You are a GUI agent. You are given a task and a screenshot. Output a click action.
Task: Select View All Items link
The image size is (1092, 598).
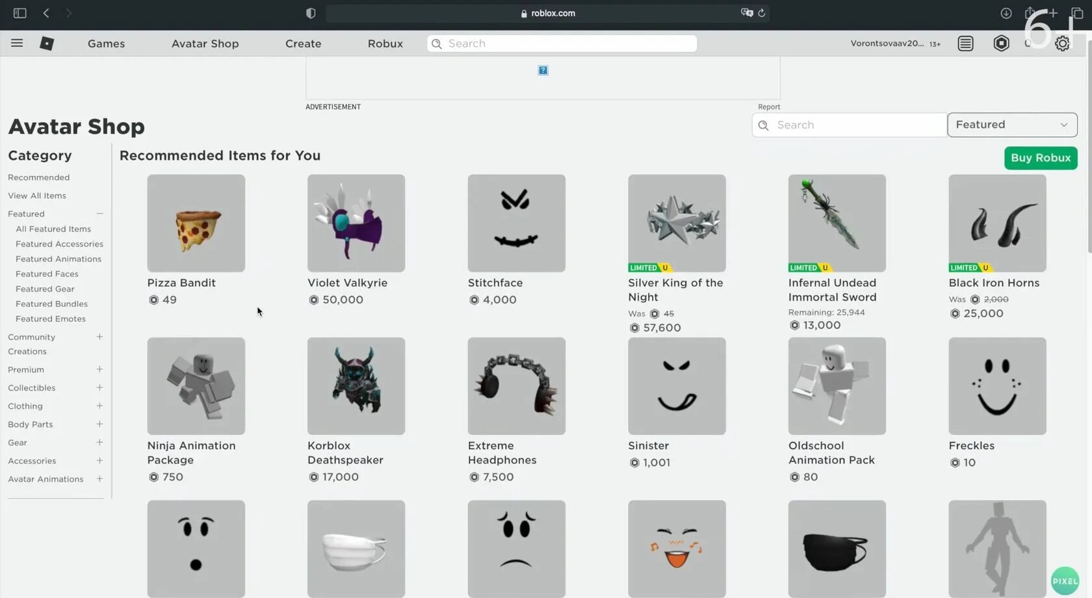click(37, 196)
